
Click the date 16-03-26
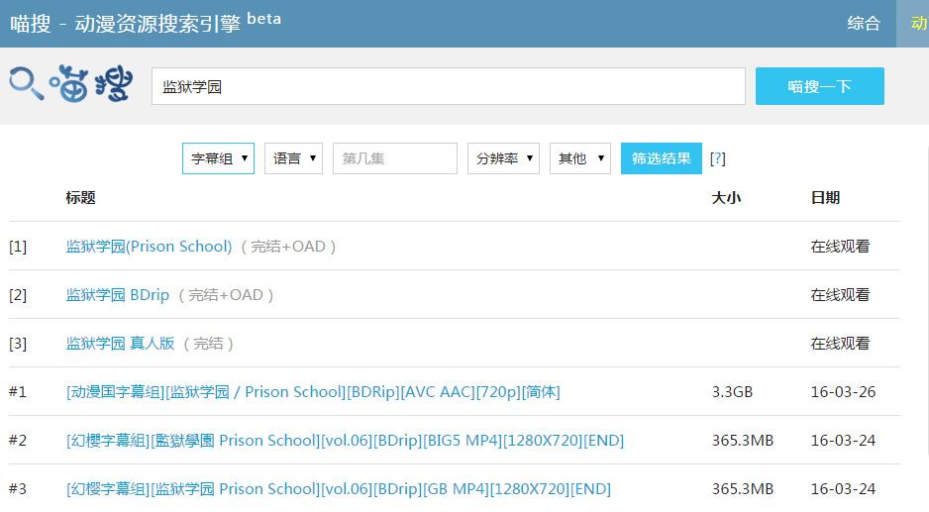[843, 392]
